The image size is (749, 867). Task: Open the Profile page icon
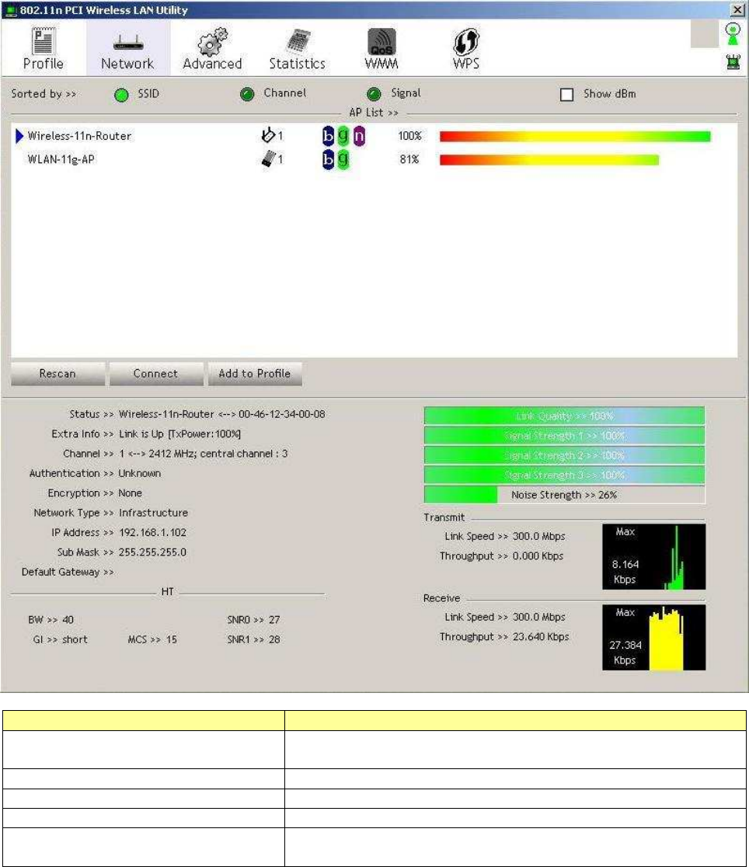(43, 41)
